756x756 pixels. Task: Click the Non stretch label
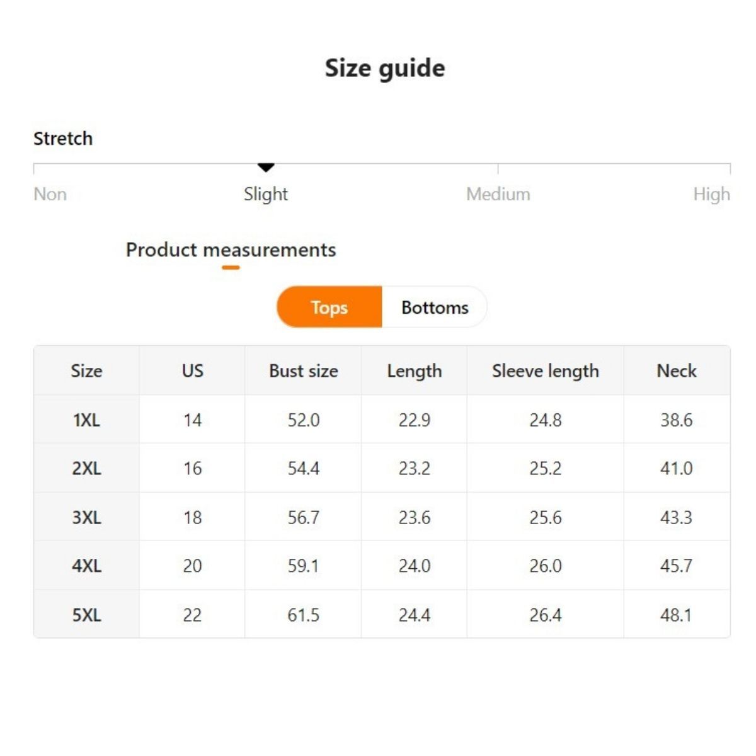[50, 194]
